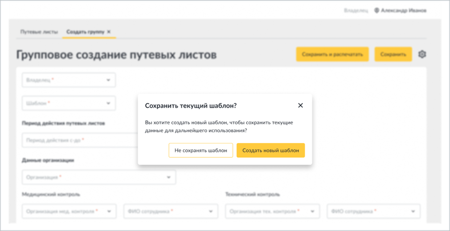Click heading 'Групповое создание путевых листов'
The image size is (450, 231).
[x=116, y=54]
